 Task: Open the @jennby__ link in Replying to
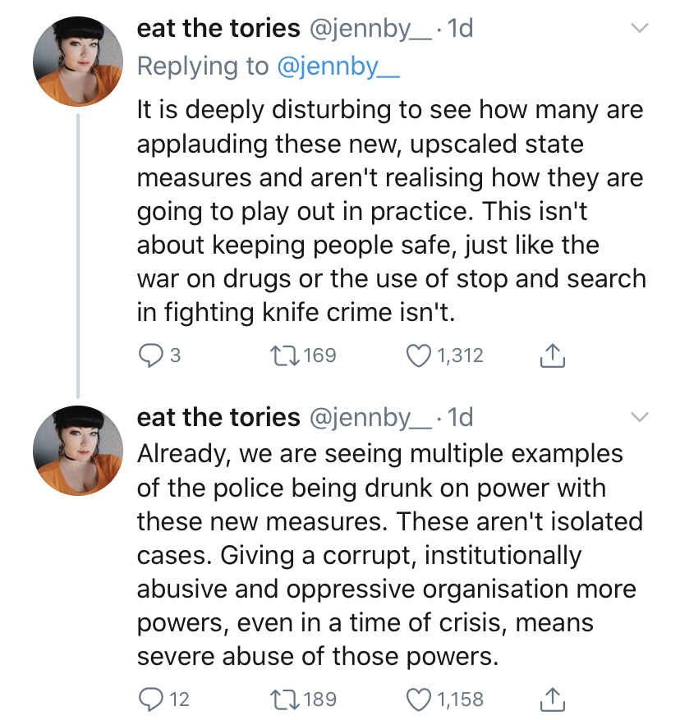point(338,66)
